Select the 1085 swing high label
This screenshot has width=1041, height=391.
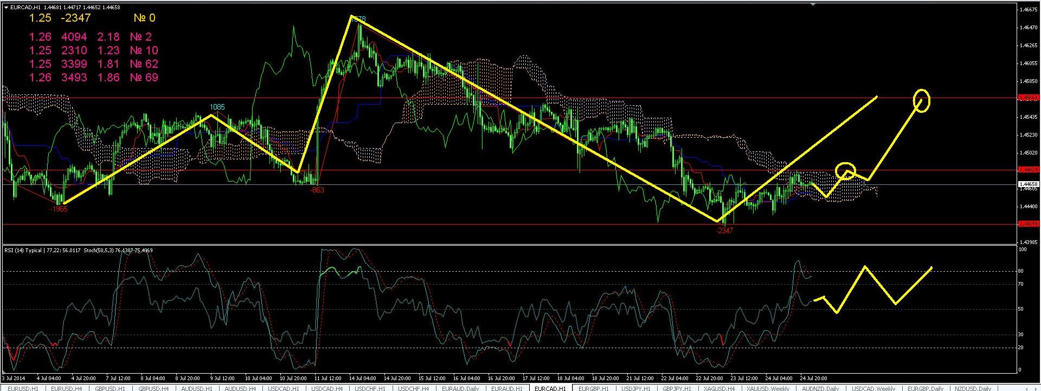coord(217,107)
